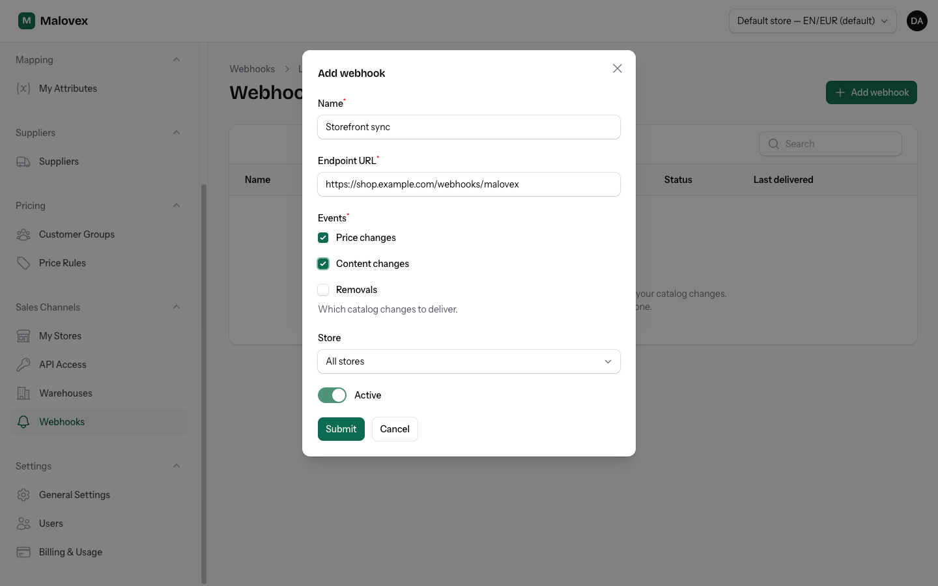Viewport: 938px width, 586px height.
Task: Uncheck the Price changes checkbox
Action: pyautogui.click(x=323, y=238)
